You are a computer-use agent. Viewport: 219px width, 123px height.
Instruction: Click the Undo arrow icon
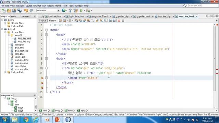point(26,11)
